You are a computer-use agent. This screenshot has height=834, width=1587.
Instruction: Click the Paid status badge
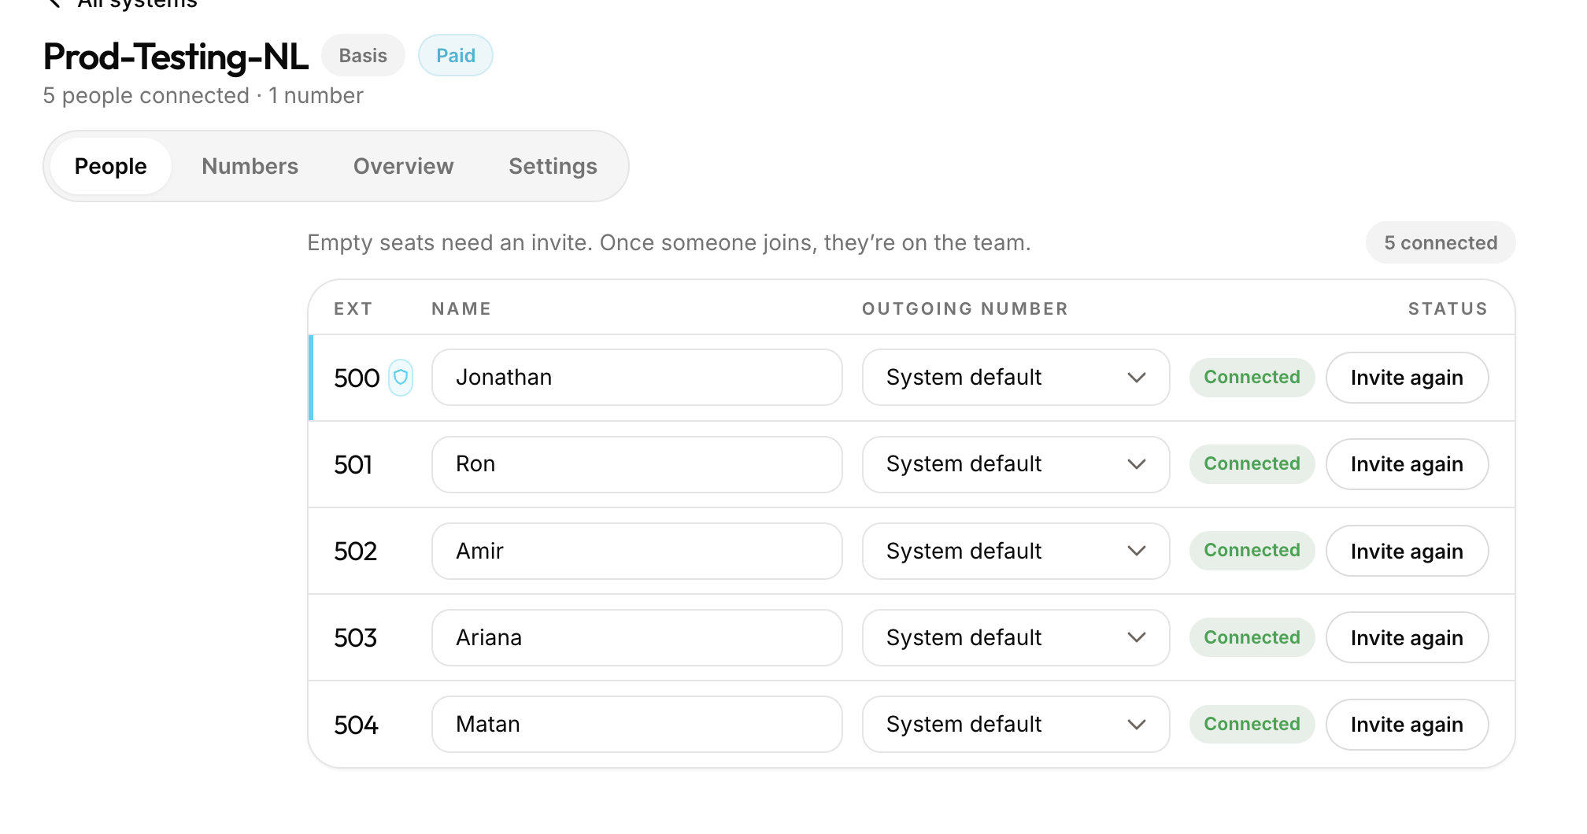456,55
